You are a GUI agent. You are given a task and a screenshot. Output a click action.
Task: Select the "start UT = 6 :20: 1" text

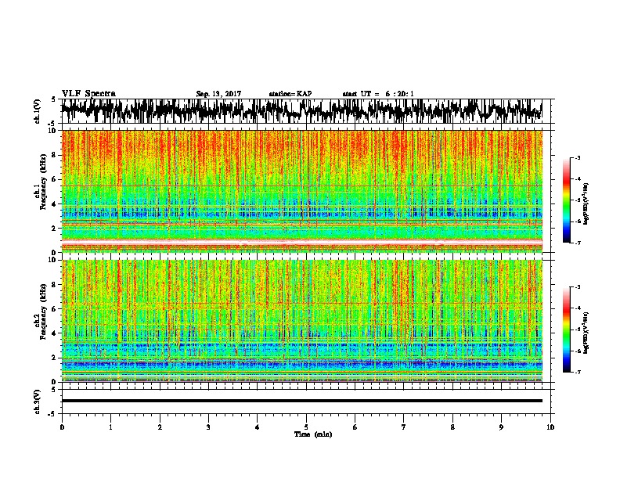378,94
